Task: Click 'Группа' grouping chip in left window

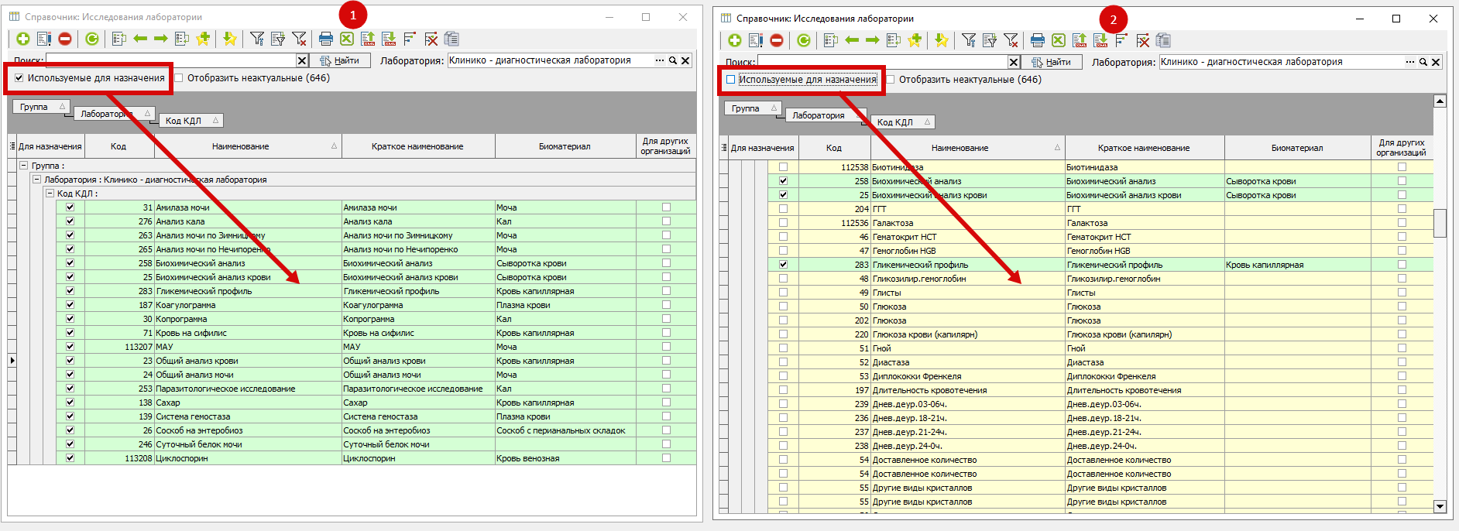Action: pyautogui.click(x=41, y=107)
